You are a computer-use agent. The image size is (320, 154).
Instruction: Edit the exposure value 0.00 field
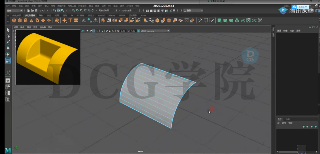pyautogui.click(x=123, y=31)
